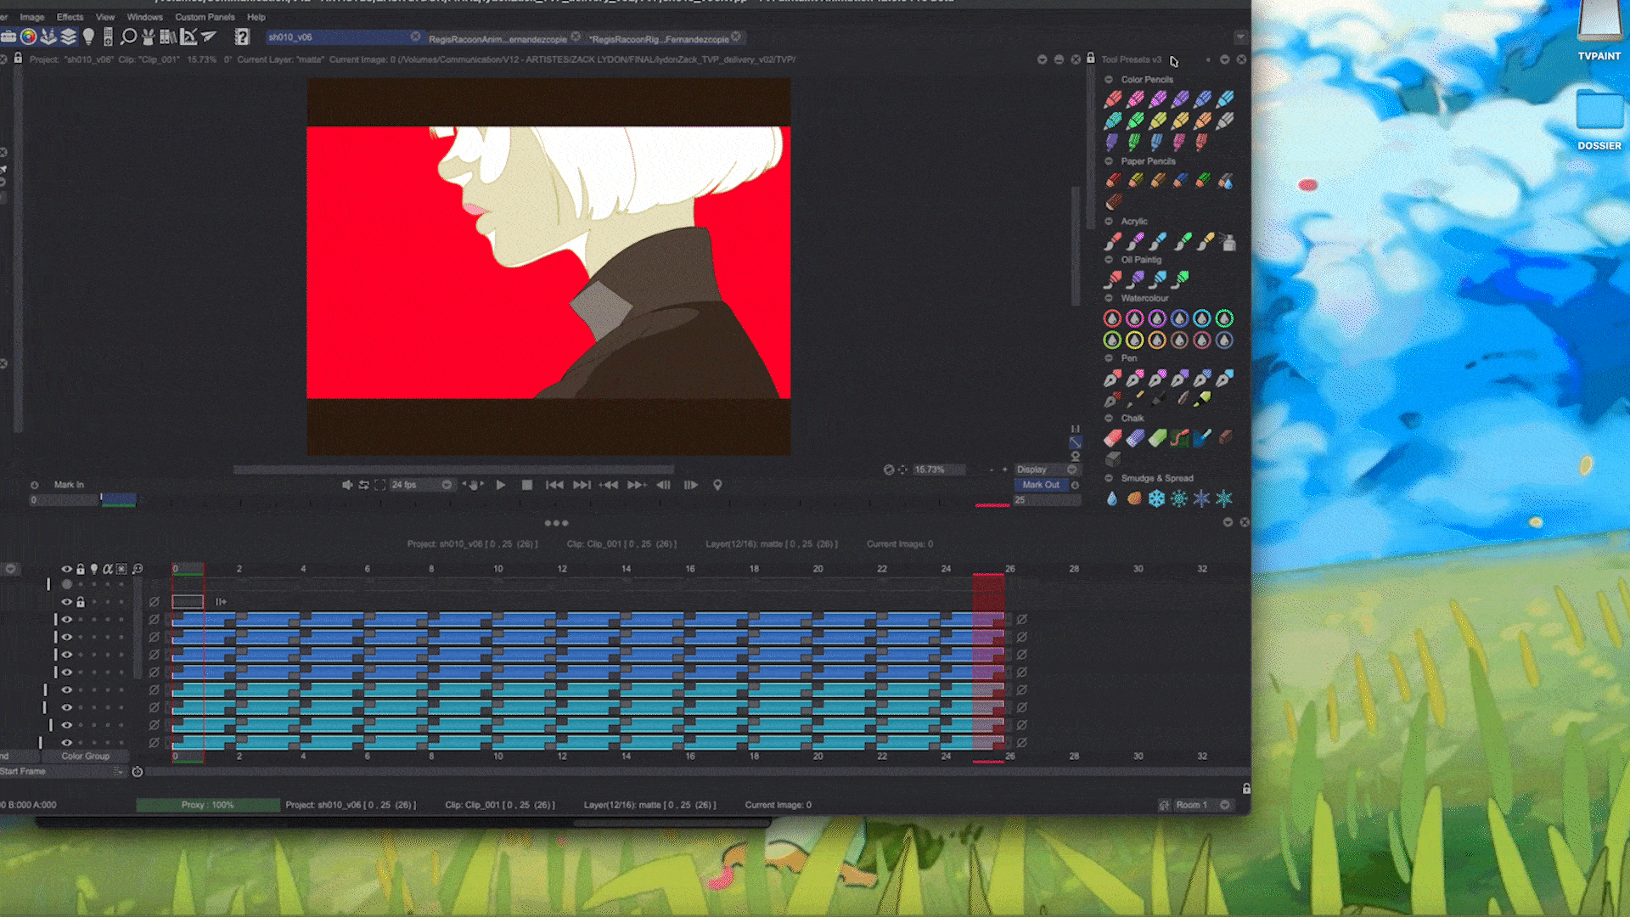Click the 15.73% zoom value field
1630x917 pixels.
[x=938, y=470]
